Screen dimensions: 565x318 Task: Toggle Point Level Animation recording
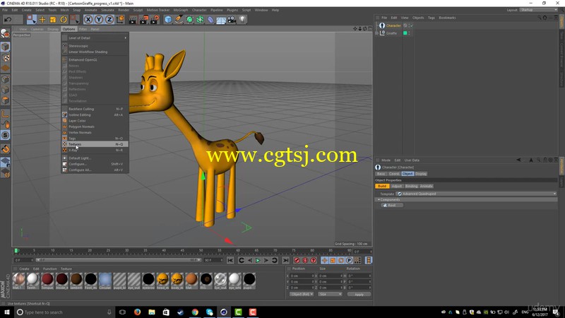click(357, 260)
